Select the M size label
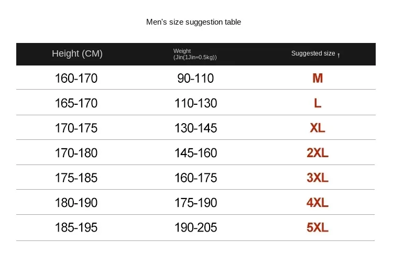 318,78
